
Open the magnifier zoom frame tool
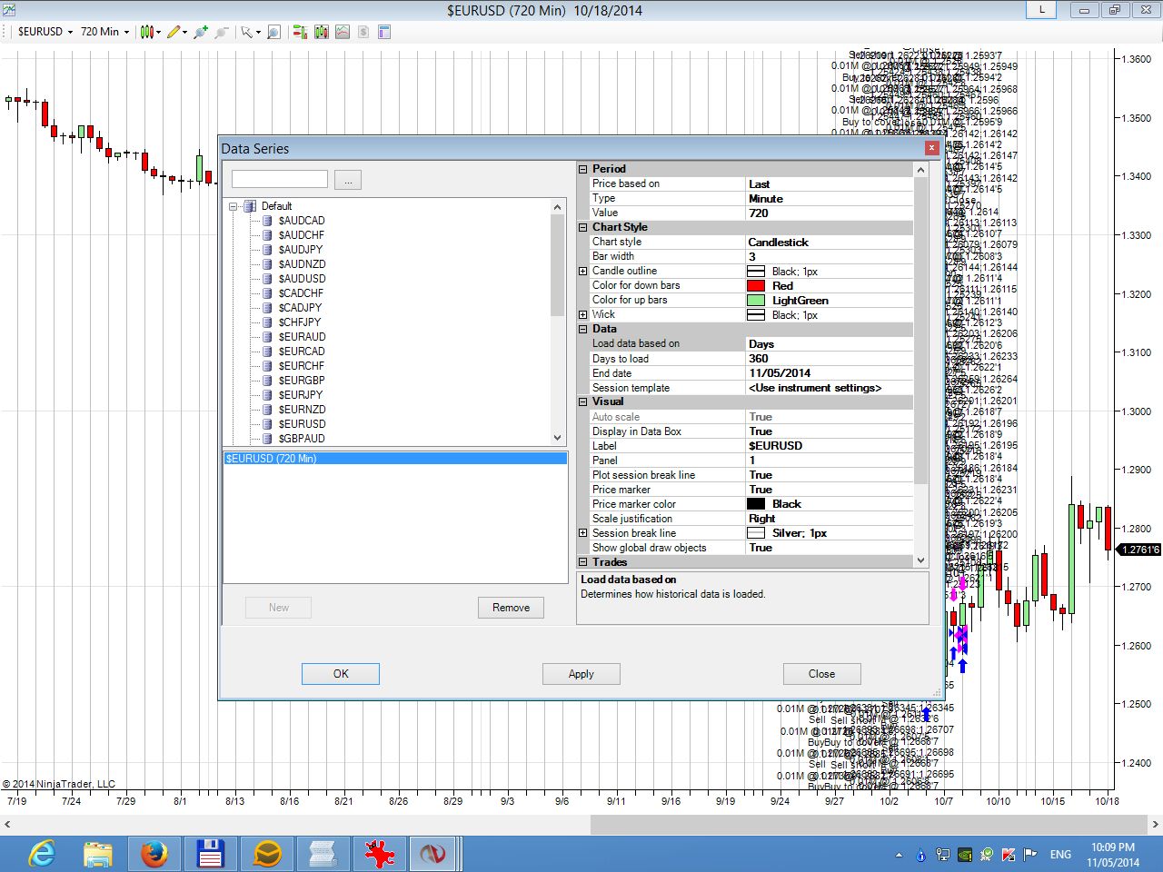click(273, 32)
